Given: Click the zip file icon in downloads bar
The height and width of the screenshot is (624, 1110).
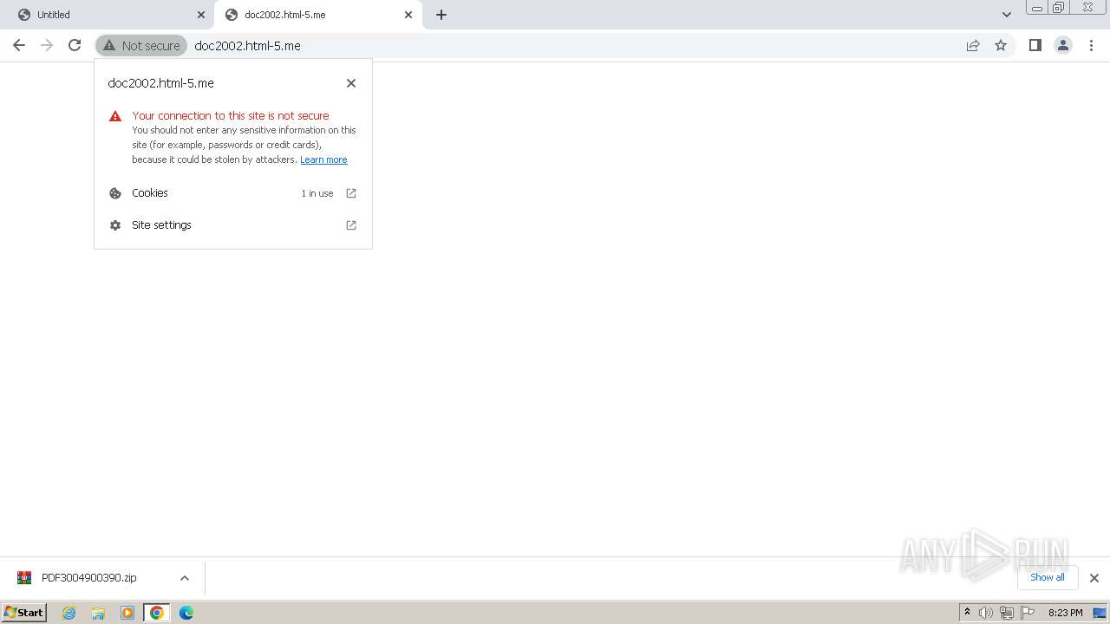Looking at the screenshot, I should coord(24,578).
